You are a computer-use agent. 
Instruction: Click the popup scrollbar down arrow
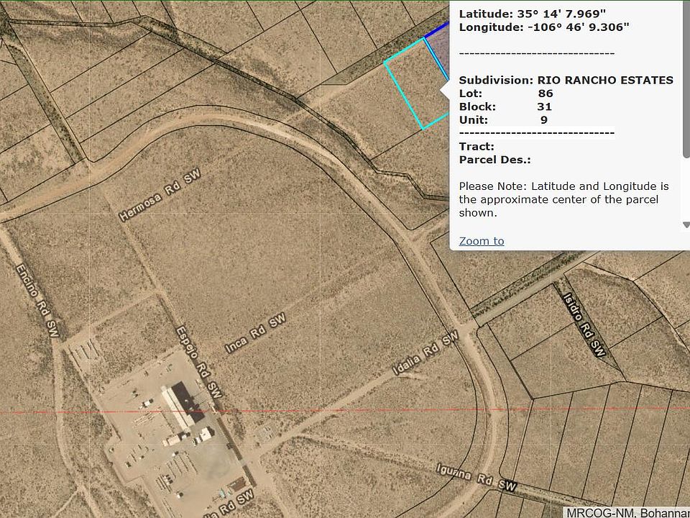(x=686, y=225)
